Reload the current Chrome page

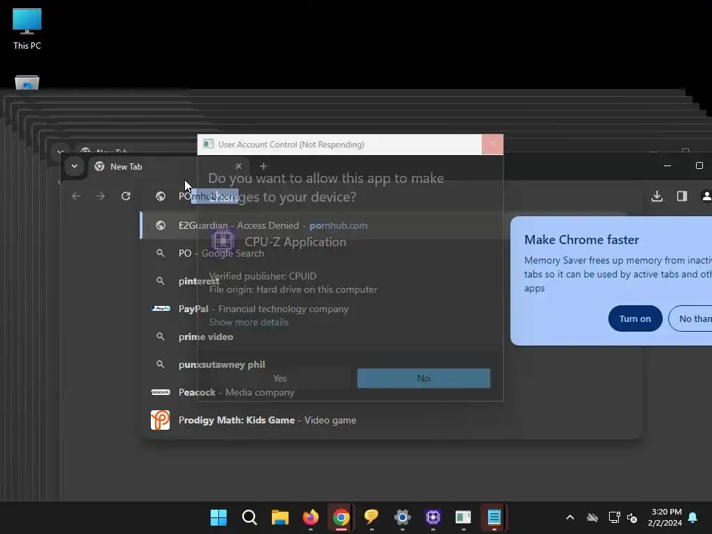coord(126,196)
